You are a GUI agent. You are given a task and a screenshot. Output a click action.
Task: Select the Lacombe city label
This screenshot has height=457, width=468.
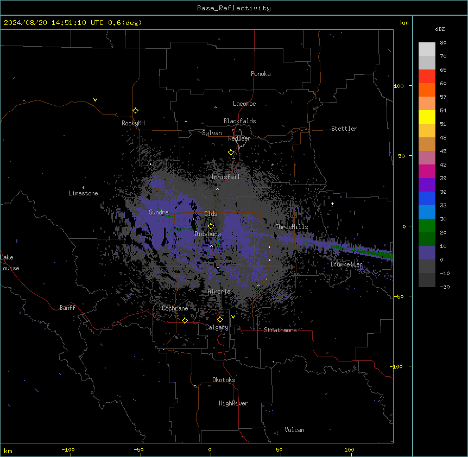[x=244, y=104]
